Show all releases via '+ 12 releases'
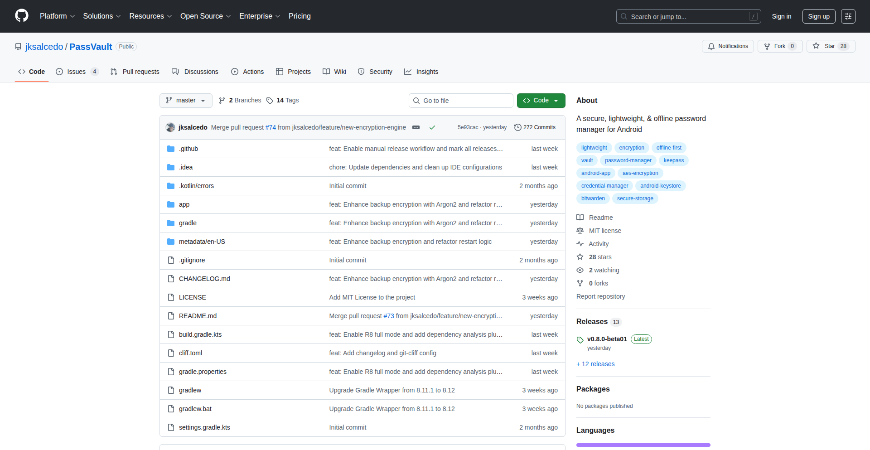This screenshot has width=870, height=450. pos(595,363)
